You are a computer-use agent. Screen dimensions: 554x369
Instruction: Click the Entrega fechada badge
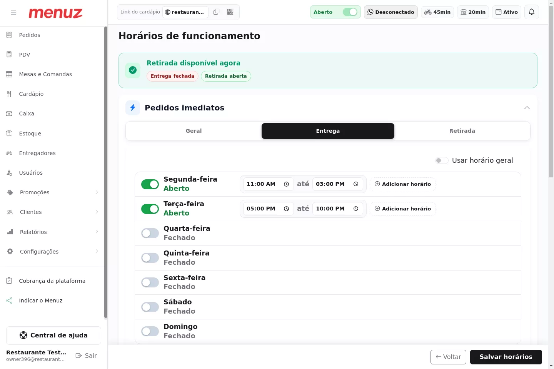(172, 76)
